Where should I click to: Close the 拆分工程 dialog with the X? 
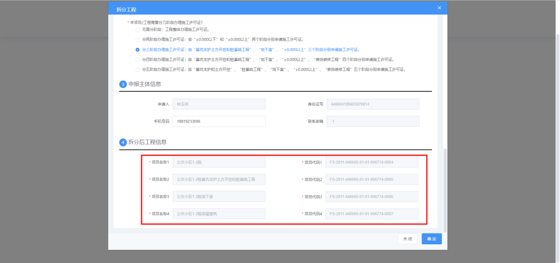tap(439, 8)
